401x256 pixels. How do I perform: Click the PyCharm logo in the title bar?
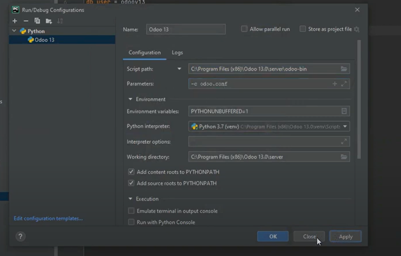pos(16,10)
